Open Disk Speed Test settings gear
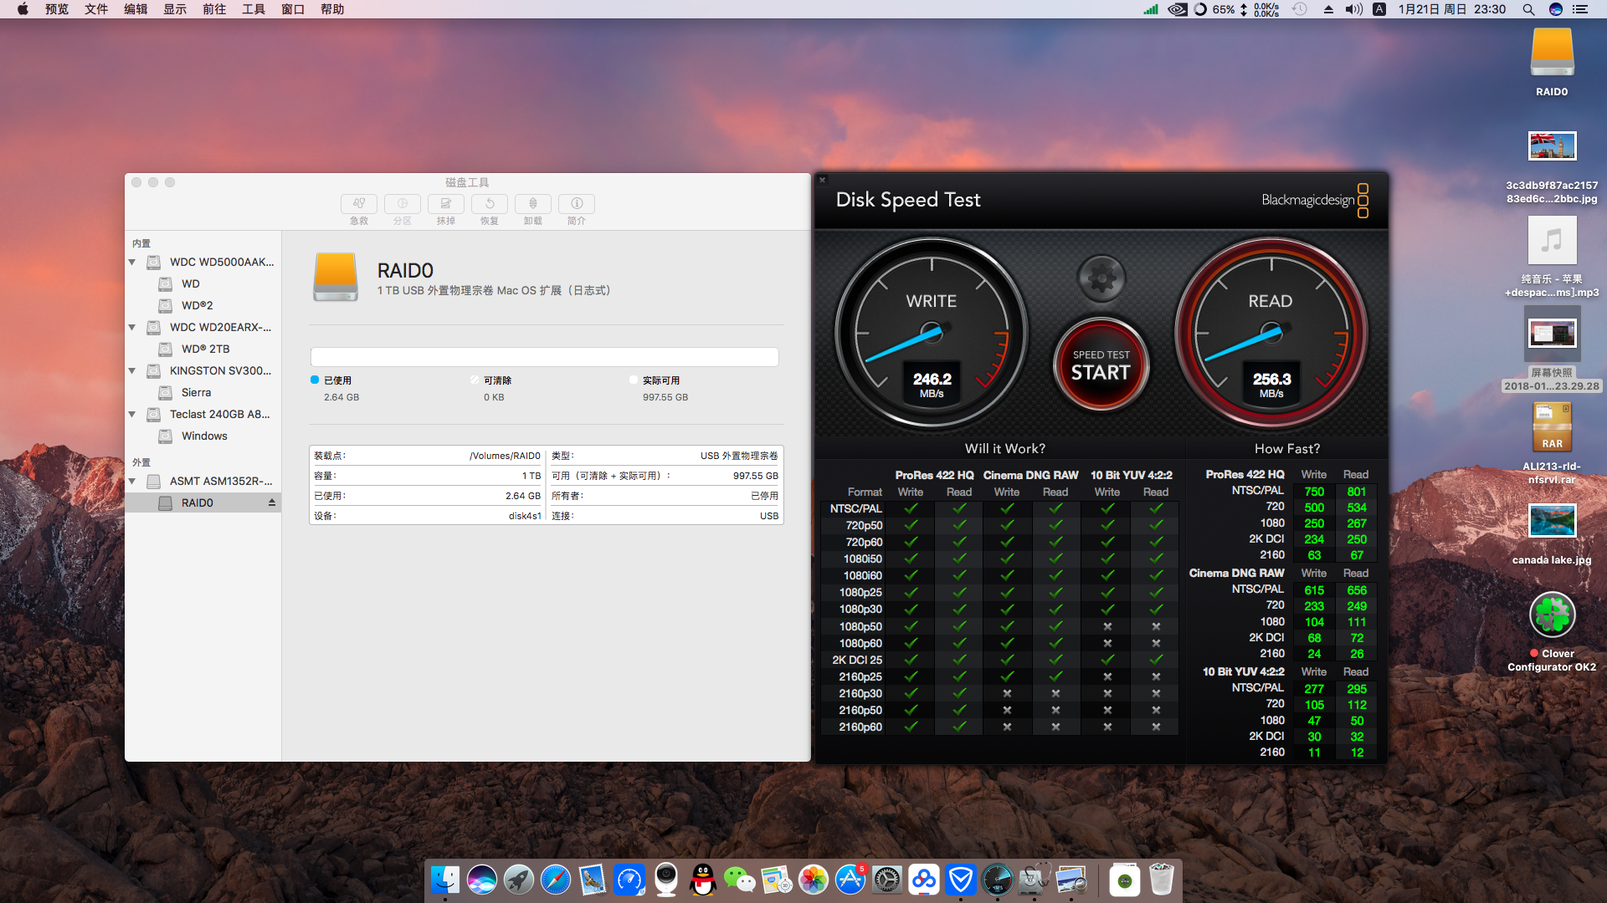Viewport: 1607px width, 903px height. pos(1101,278)
